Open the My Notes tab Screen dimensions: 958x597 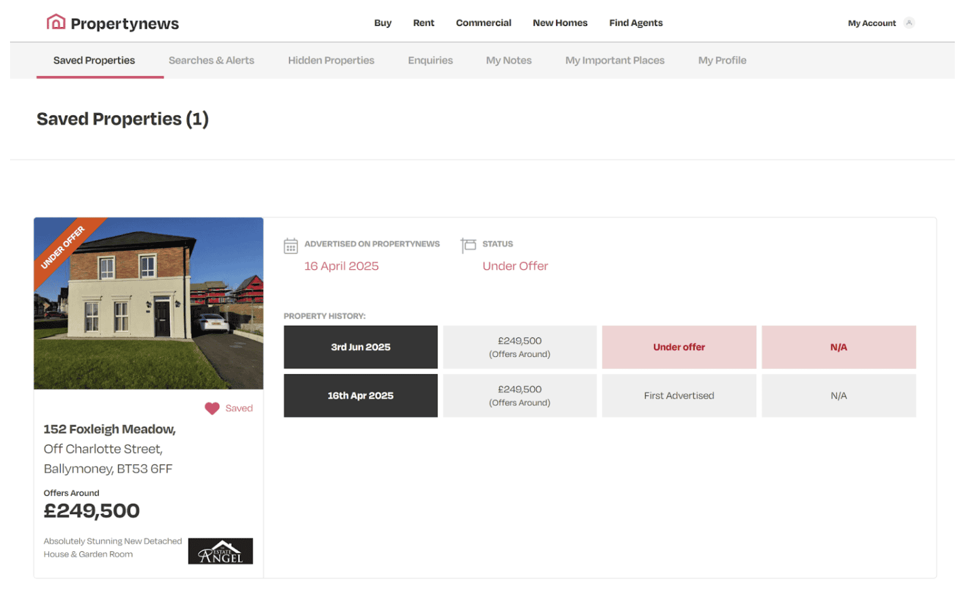pos(509,60)
